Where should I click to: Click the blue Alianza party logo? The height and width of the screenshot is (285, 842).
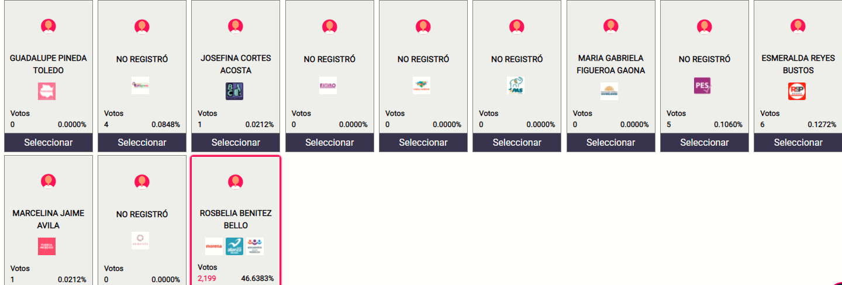click(x=234, y=246)
